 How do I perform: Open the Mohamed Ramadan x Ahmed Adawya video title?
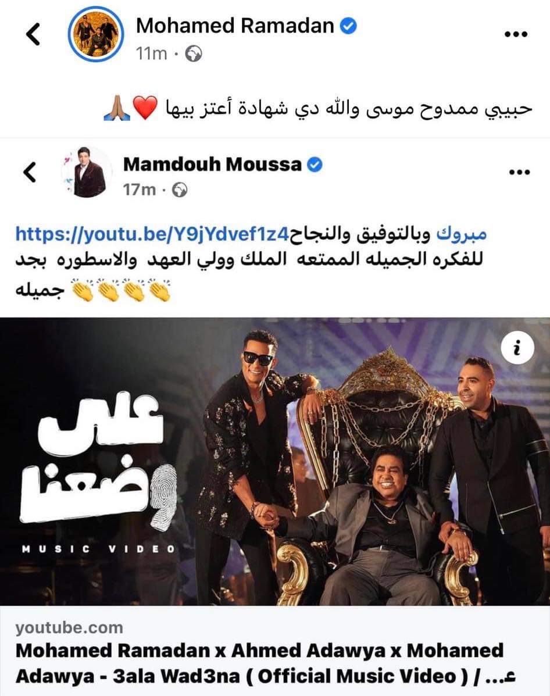(266, 663)
